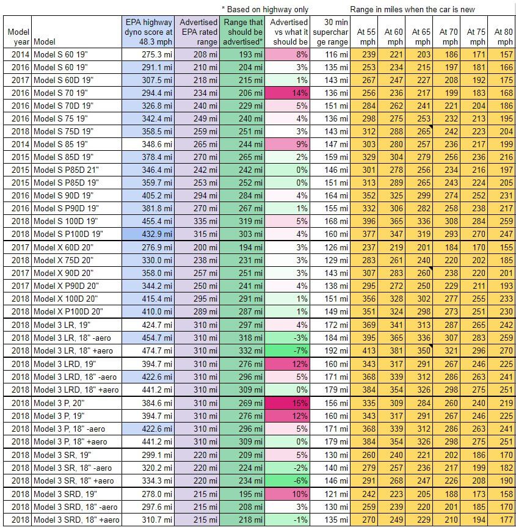516x530 pixels.
Task: Select the "Model S 85D 19"" cell
Action: [x=77, y=157]
